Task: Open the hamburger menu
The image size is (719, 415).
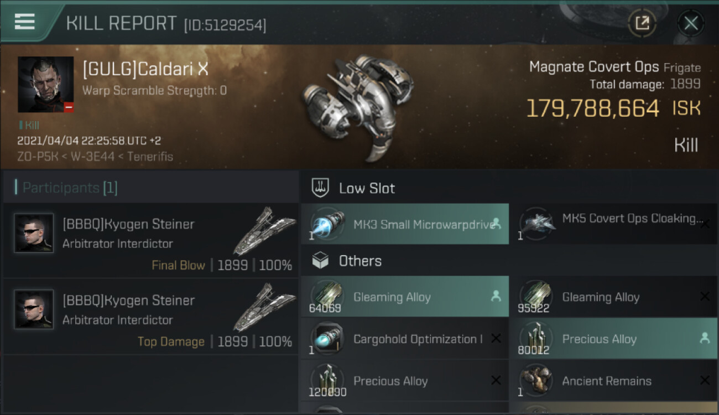Action: coord(25,22)
